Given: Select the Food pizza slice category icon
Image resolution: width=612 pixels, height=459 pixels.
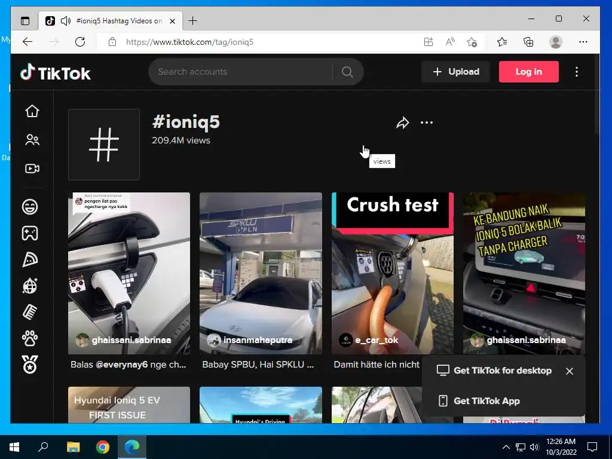Looking at the screenshot, I should (x=30, y=259).
